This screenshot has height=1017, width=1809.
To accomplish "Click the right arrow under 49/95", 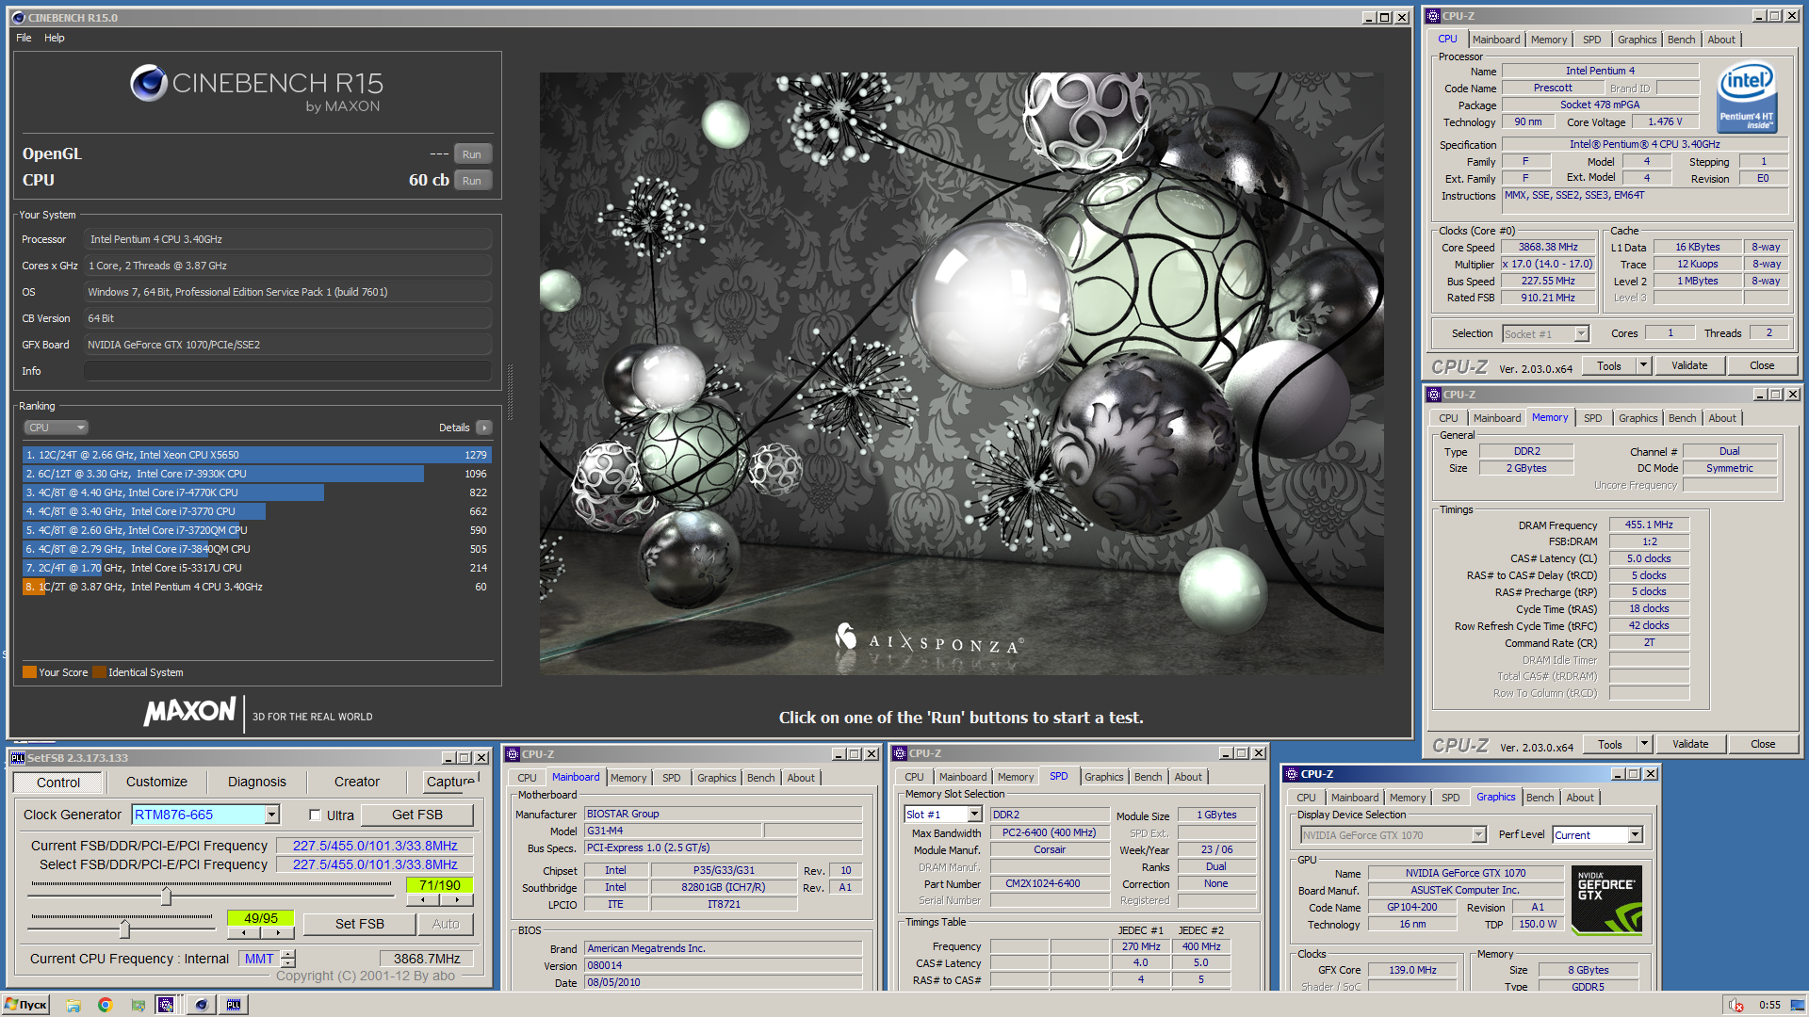I will 277,933.
